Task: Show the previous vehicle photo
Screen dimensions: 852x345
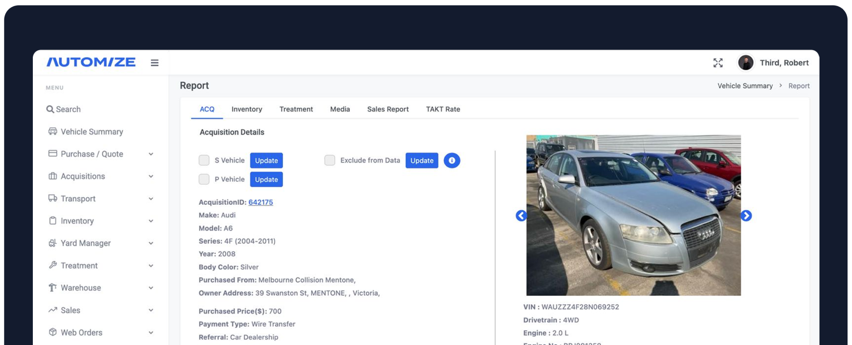Action: pos(521,216)
